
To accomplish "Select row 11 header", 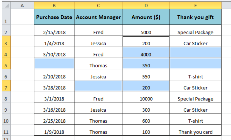I will [x=6, y=130].
